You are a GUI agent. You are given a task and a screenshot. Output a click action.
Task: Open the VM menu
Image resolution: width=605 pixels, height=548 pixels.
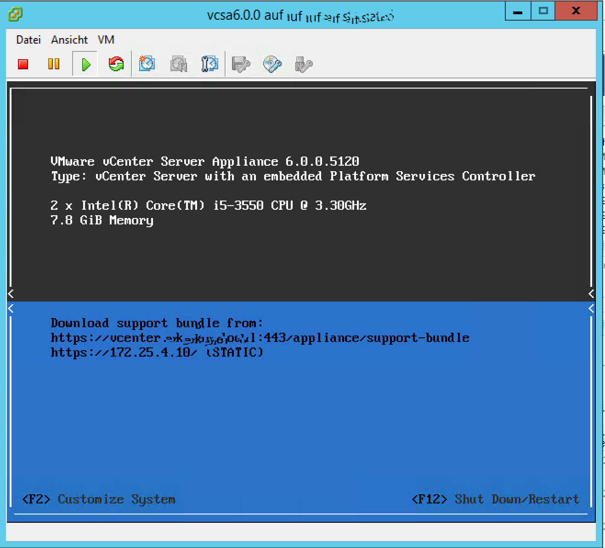click(x=106, y=40)
